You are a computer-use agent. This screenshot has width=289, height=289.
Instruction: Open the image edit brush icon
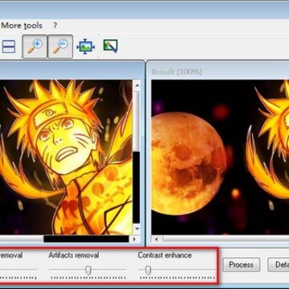coord(111,46)
